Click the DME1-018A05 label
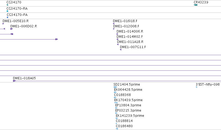 [x=24, y=78]
